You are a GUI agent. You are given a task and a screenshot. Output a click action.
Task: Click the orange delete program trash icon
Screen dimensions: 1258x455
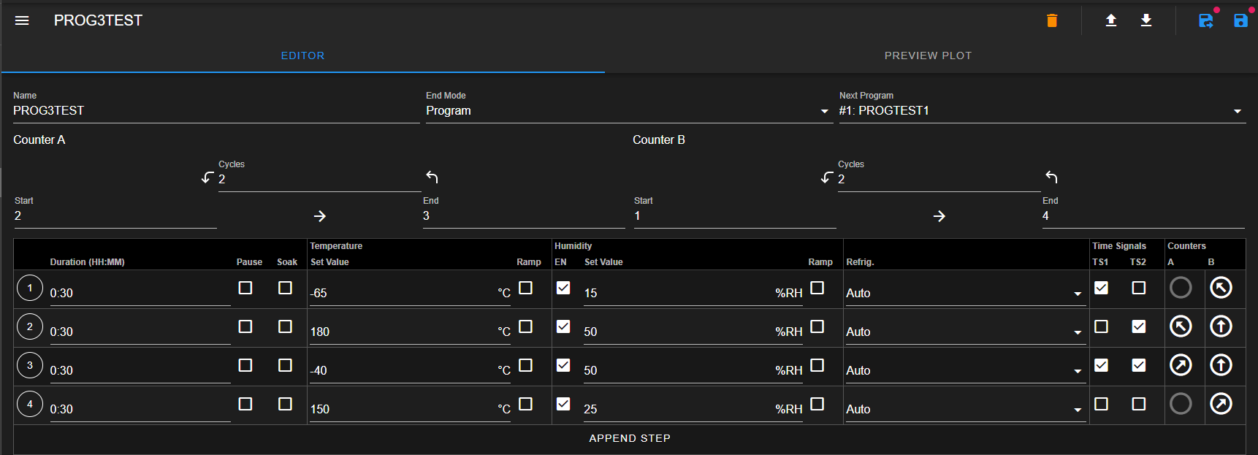click(x=1052, y=20)
